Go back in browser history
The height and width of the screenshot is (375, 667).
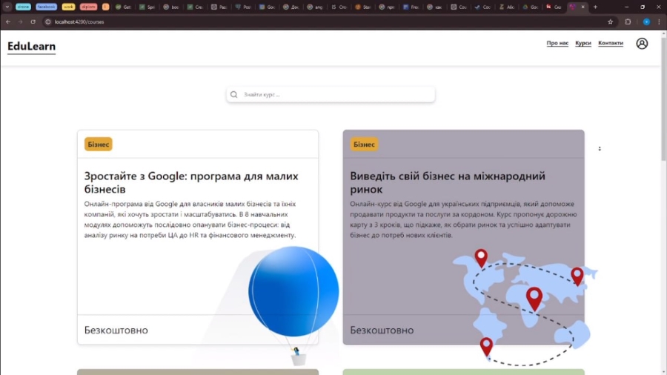click(x=8, y=21)
